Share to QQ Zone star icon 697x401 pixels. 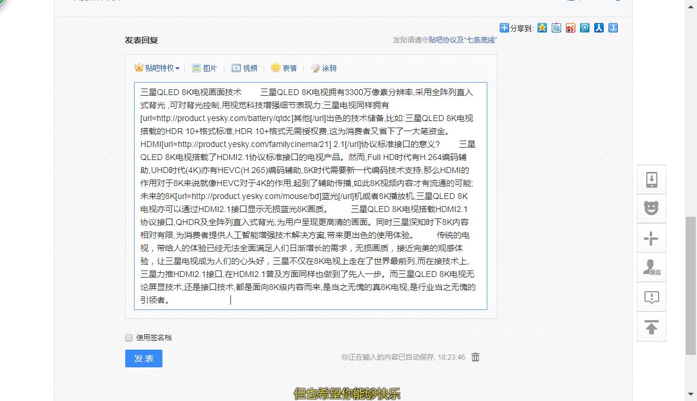[x=542, y=28]
